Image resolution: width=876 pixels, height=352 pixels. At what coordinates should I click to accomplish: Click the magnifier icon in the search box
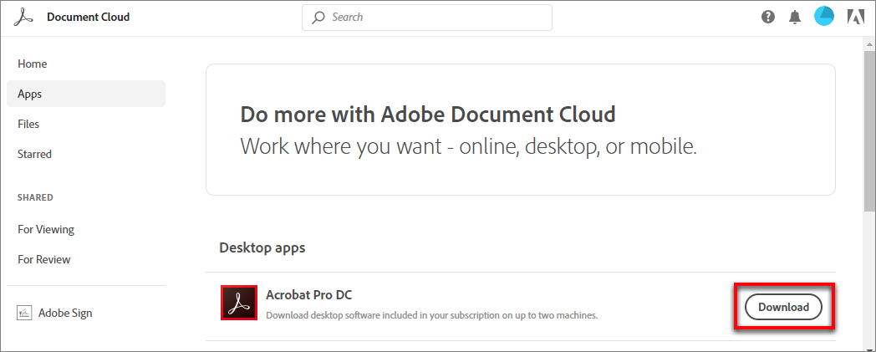(x=318, y=18)
